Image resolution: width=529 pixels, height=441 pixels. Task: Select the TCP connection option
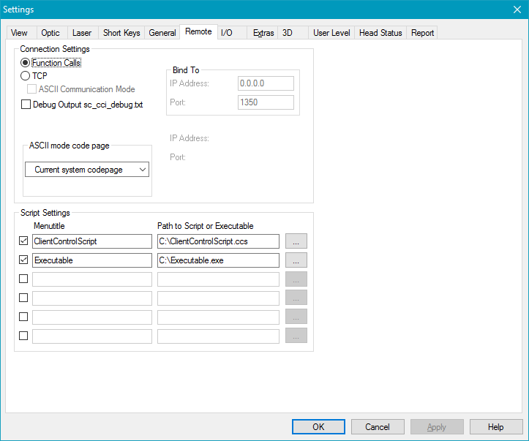click(26, 75)
